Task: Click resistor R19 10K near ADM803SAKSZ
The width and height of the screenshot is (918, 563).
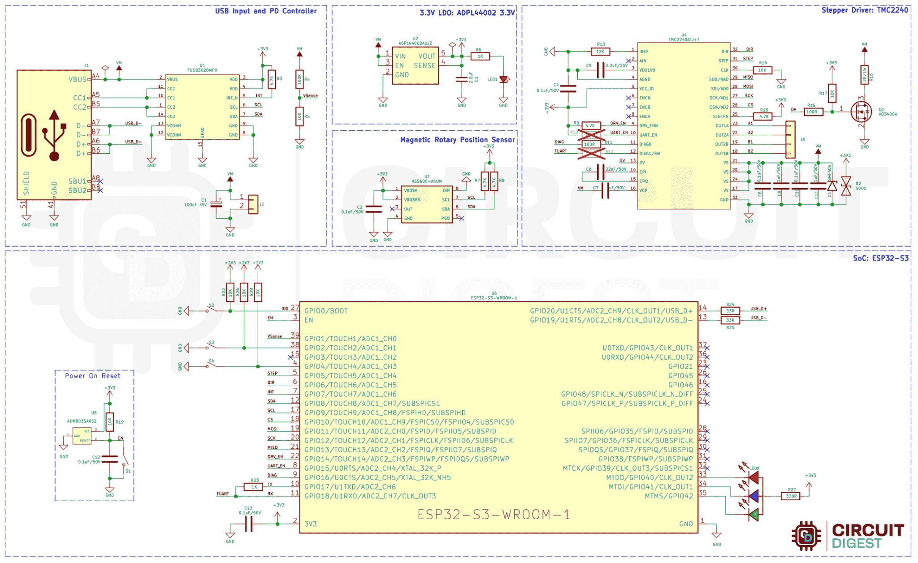Action: click(110, 421)
